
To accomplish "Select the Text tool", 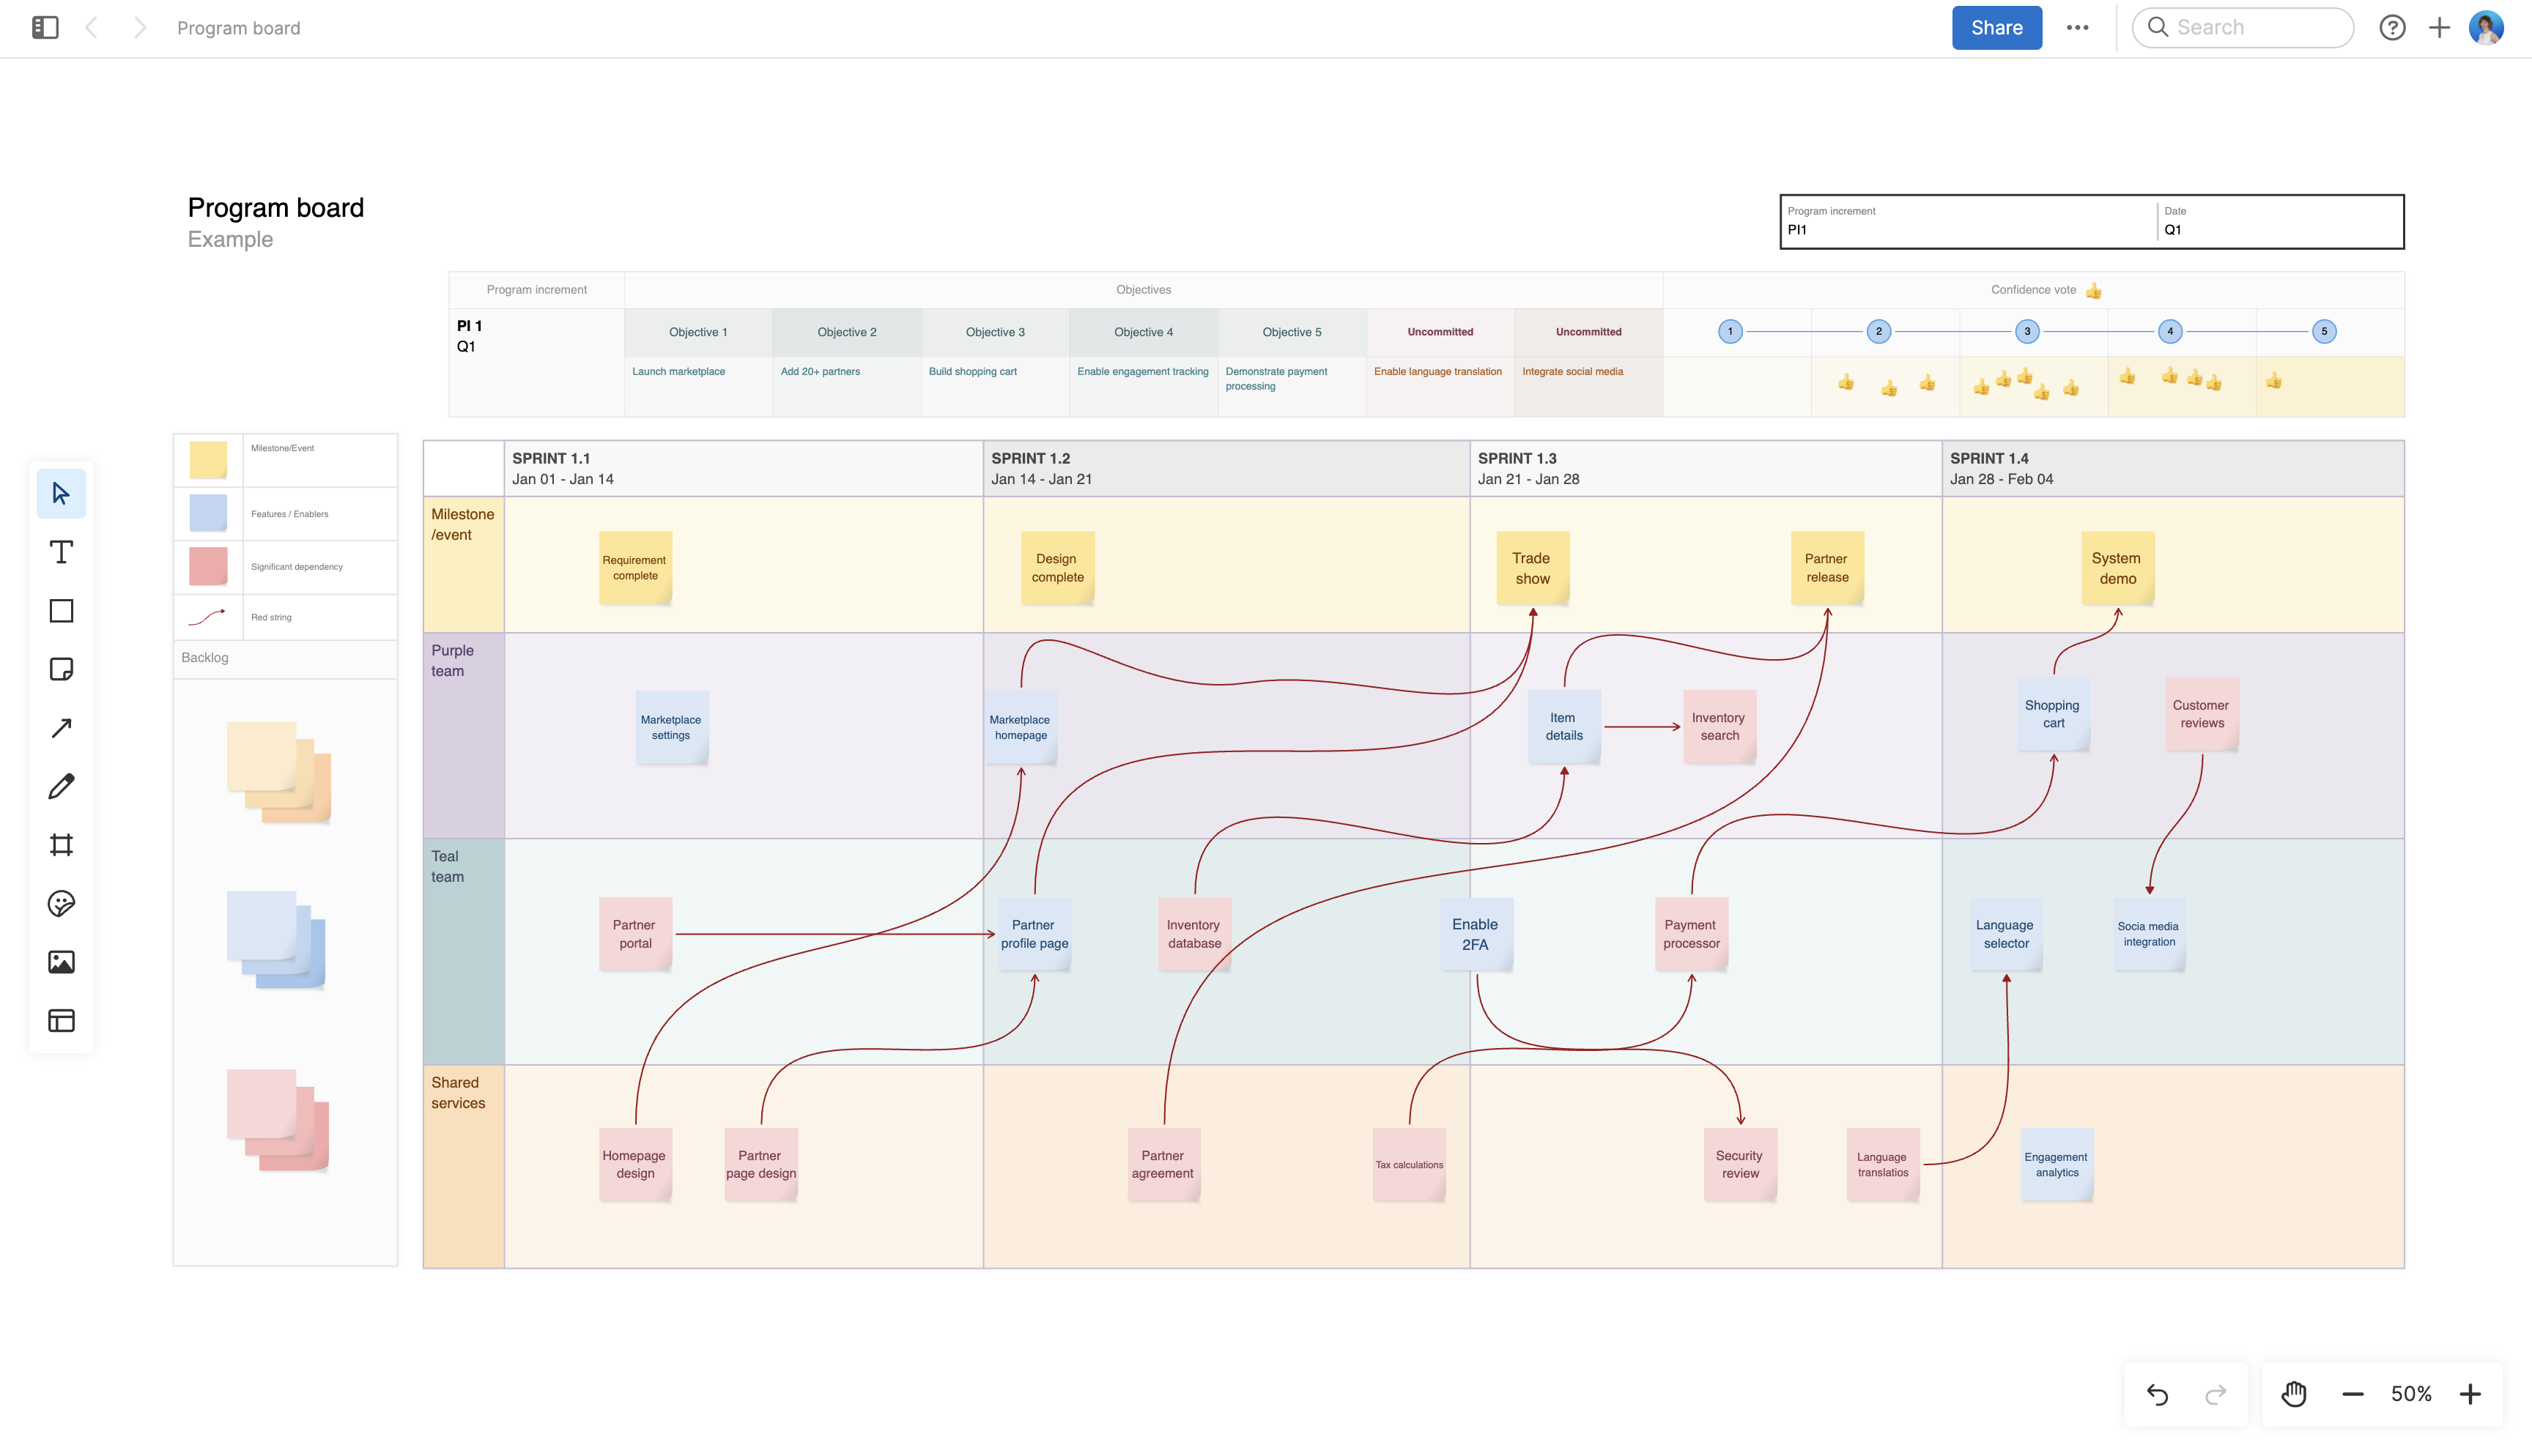I will tap(61, 552).
